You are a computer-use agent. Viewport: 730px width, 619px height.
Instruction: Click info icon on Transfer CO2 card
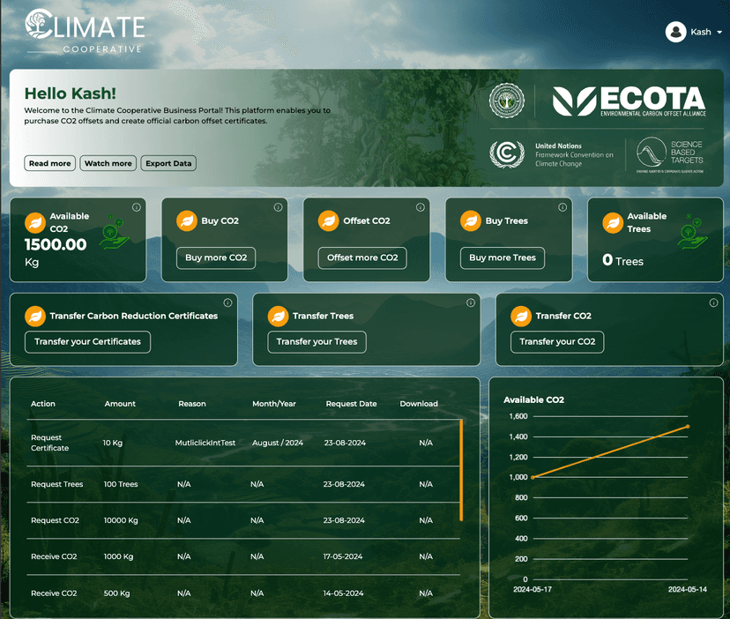(713, 302)
